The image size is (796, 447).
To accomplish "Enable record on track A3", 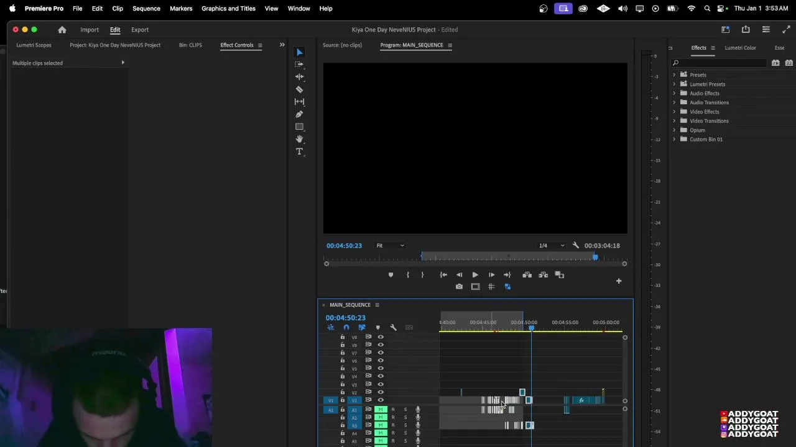I will pos(392,426).
